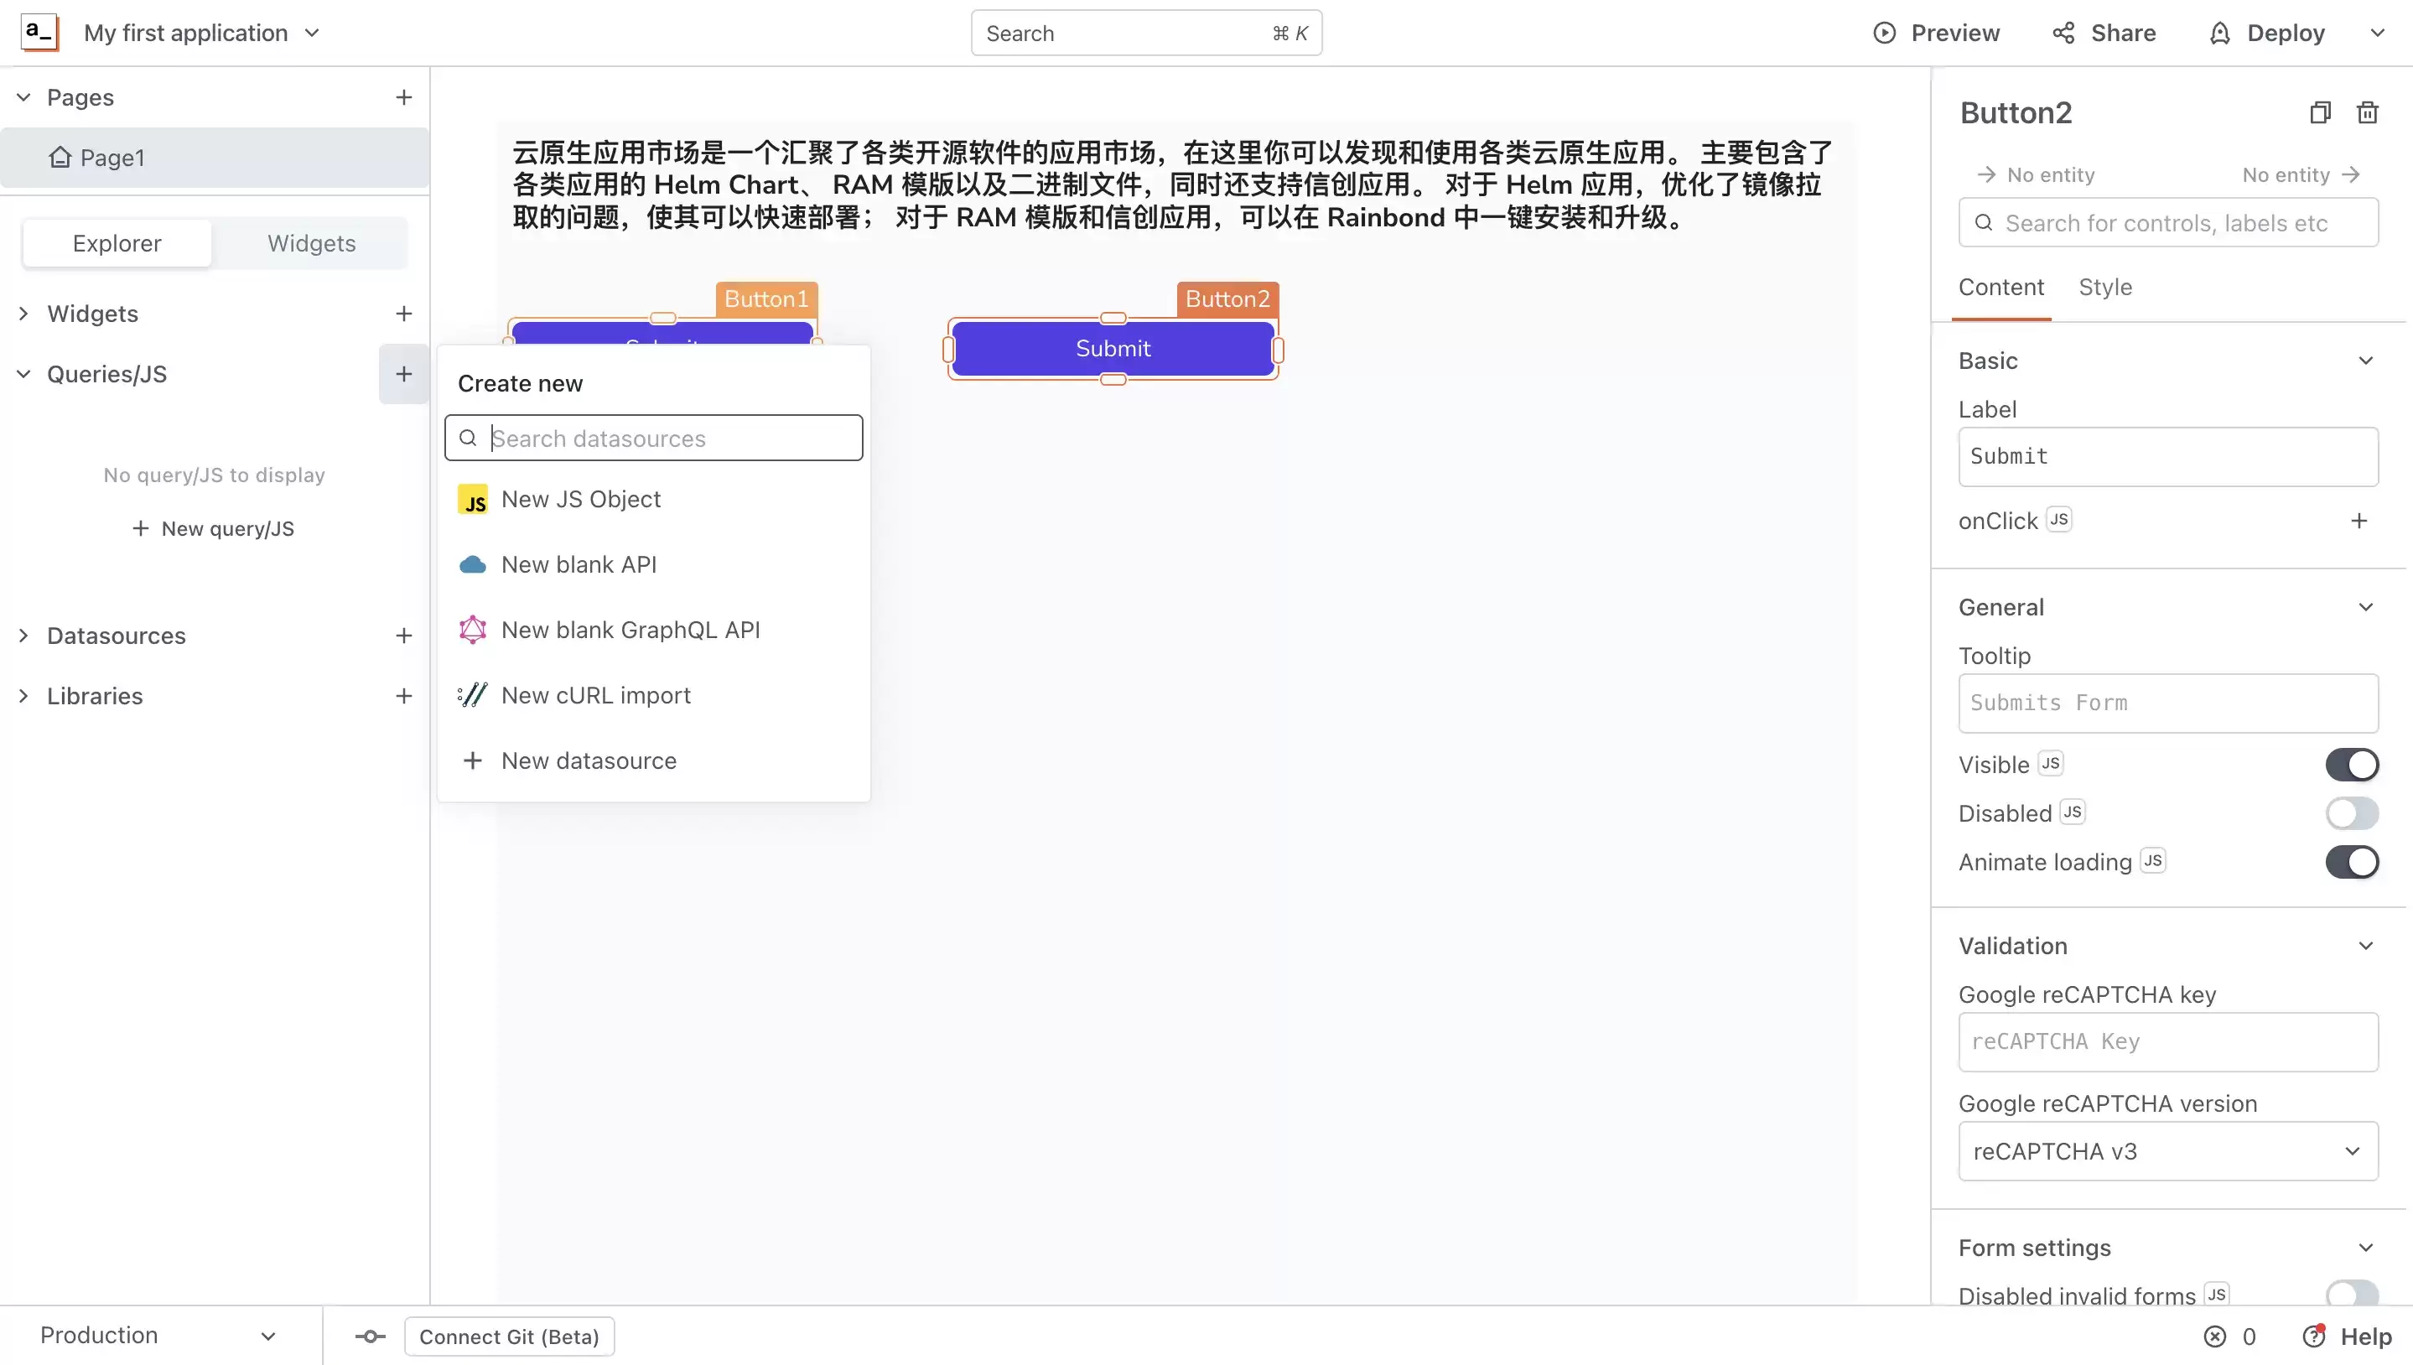2413x1365 pixels.
Task: Focus the Search datasources field
Action: coord(653,438)
